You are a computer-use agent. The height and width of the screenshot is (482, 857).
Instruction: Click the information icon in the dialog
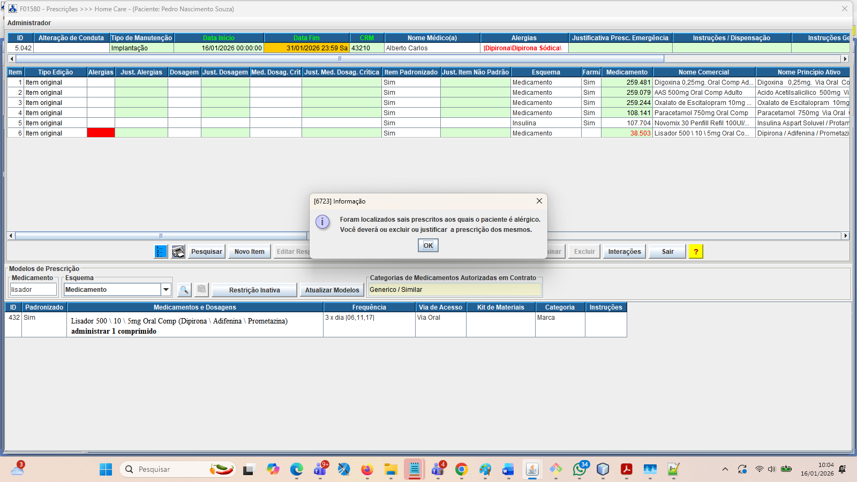[322, 222]
